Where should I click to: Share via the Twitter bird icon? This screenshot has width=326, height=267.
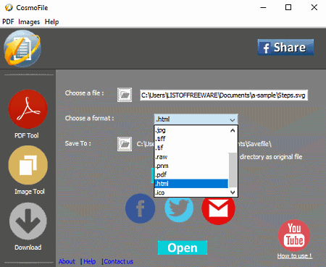[x=179, y=209]
